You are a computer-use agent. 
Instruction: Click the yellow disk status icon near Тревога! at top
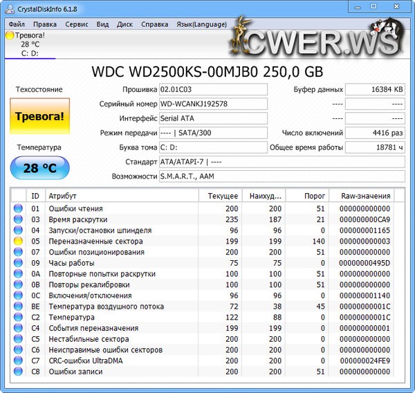pyautogui.click(x=9, y=35)
